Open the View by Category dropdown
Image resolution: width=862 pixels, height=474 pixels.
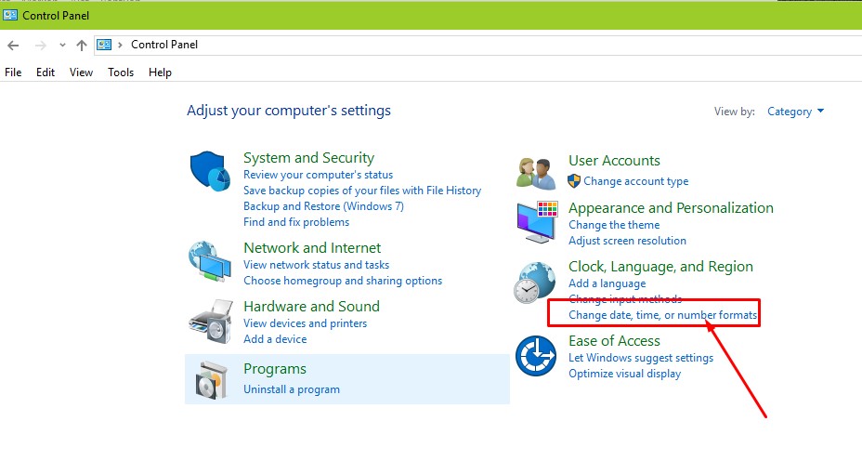coord(795,112)
